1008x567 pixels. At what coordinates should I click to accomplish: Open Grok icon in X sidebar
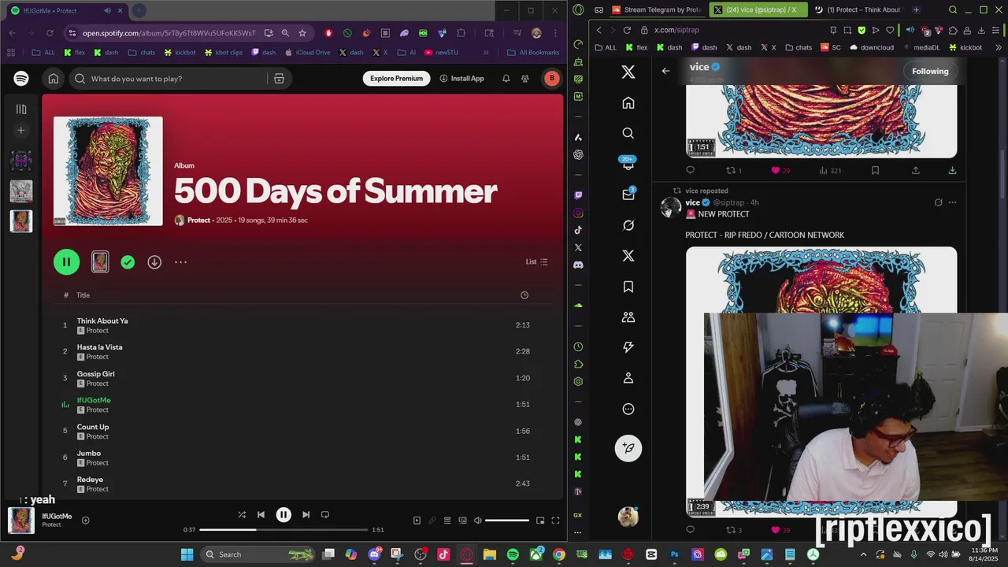(628, 225)
